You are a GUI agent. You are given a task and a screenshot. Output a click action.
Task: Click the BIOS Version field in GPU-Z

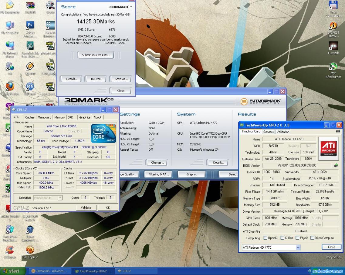point(297,165)
